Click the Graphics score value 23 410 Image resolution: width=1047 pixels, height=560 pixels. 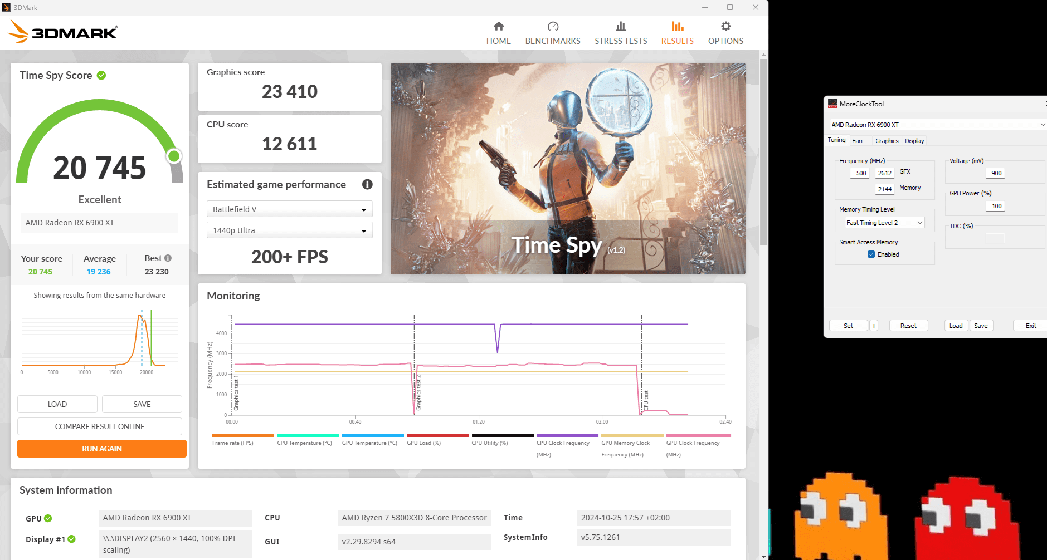[x=290, y=91]
